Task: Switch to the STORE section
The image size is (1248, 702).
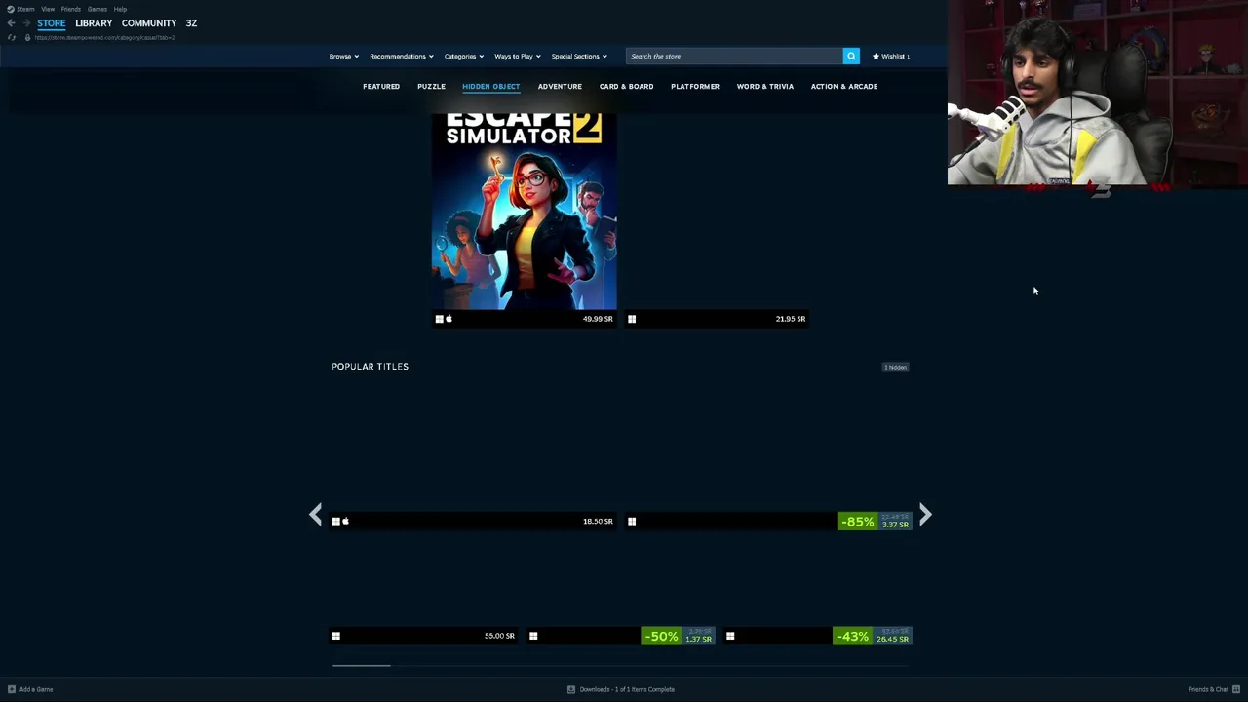Action: coord(52,23)
